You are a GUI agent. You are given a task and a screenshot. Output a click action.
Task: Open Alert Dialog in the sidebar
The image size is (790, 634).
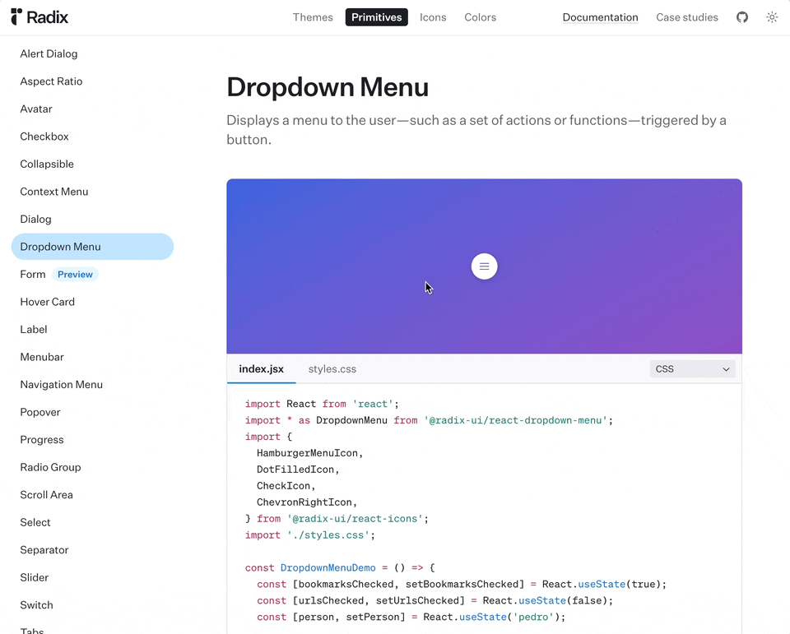click(x=49, y=54)
